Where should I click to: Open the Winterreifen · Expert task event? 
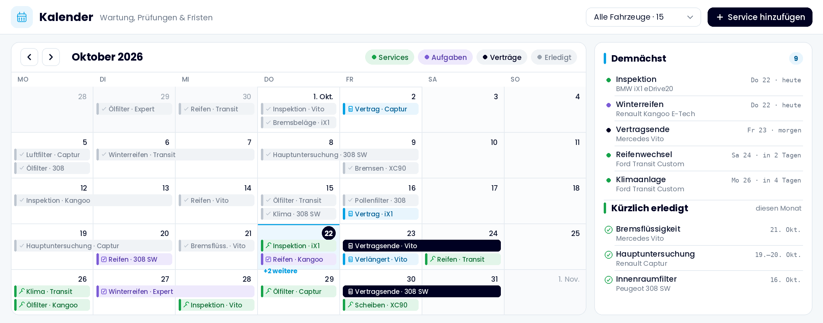(x=175, y=292)
